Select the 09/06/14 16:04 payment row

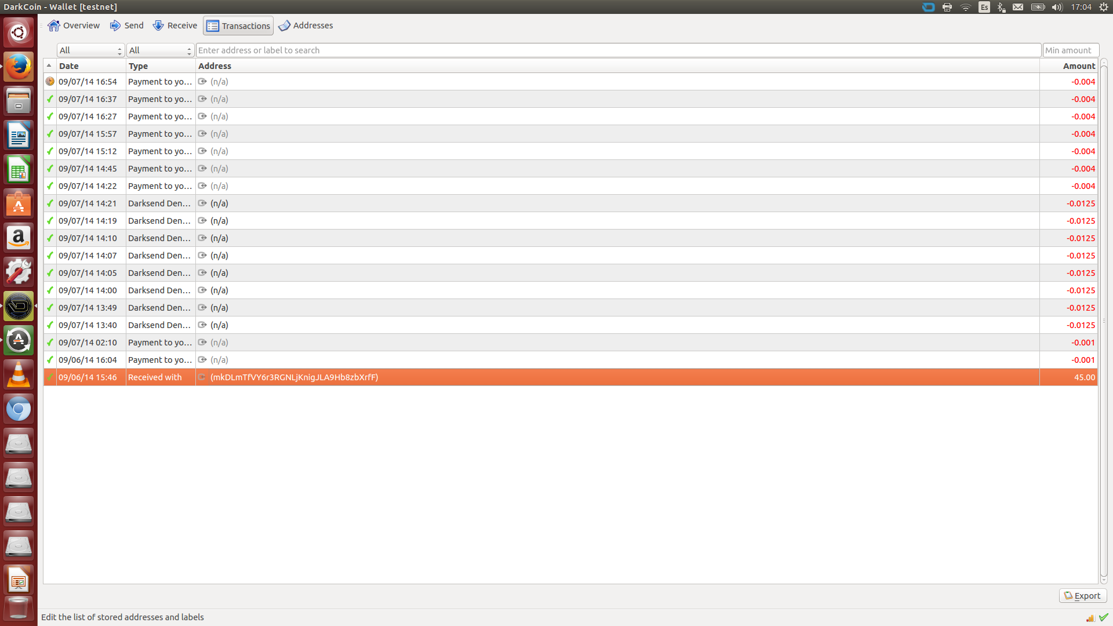tap(570, 360)
